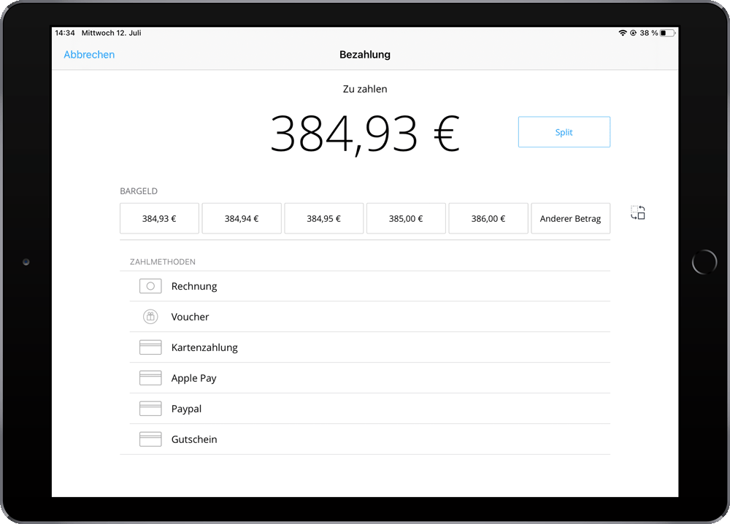Select Rechnung payment method
Viewport: 730px width, 524px height.
[369, 286]
